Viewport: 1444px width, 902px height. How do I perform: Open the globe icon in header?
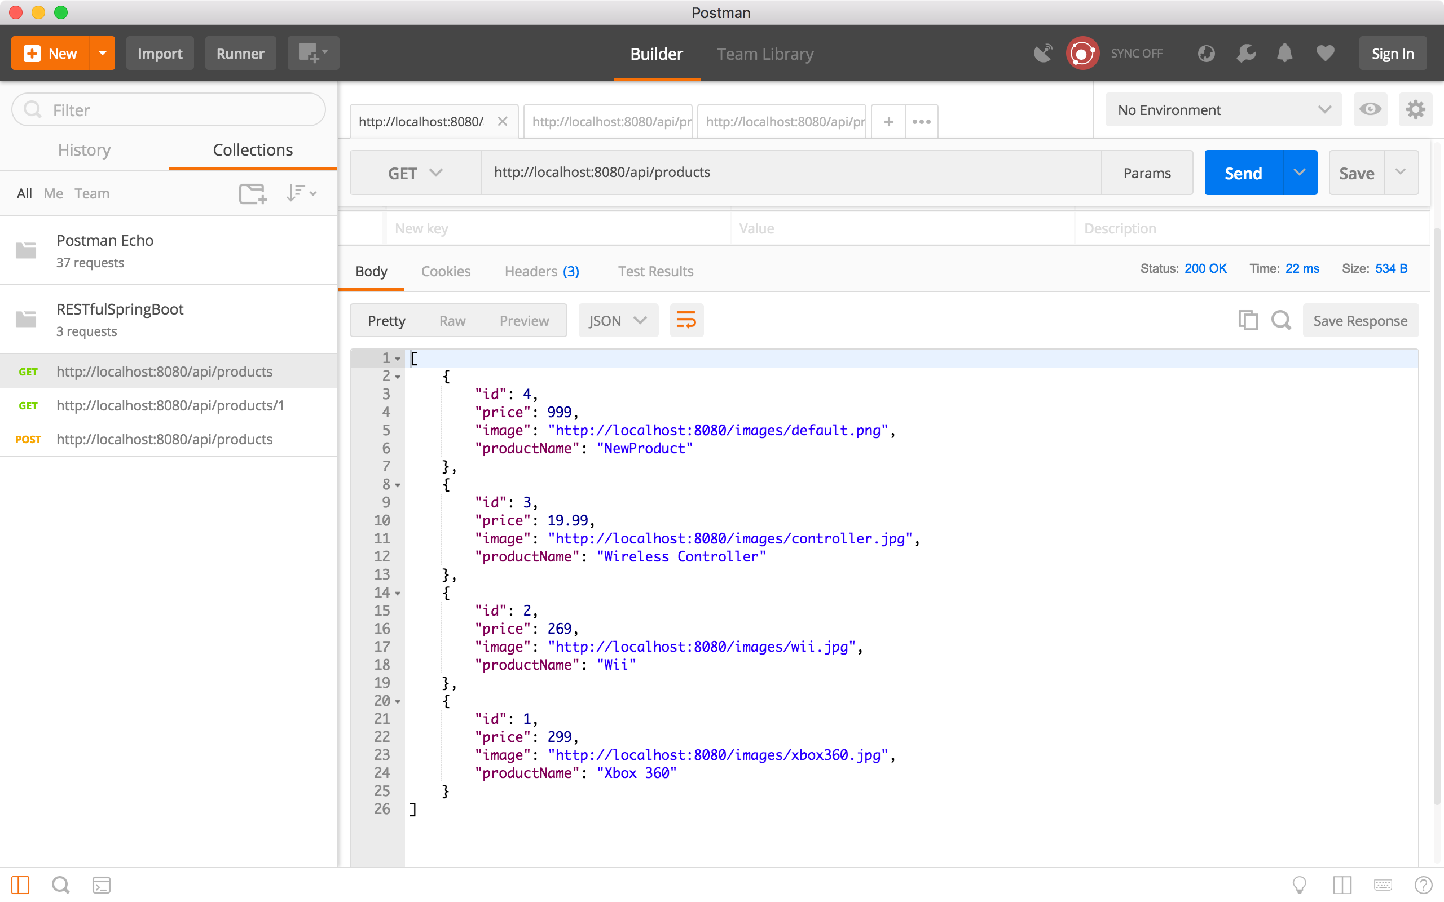[x=1206, y=53]
